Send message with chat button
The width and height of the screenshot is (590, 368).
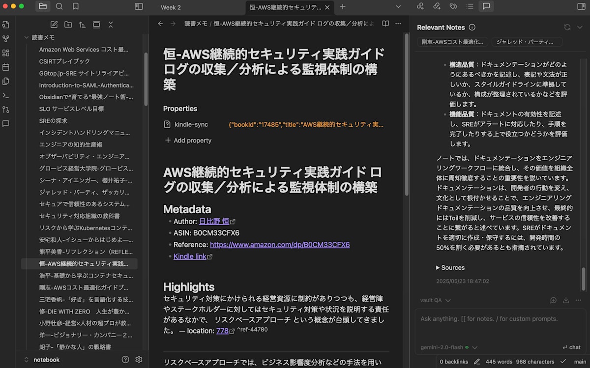coord(572,347)
